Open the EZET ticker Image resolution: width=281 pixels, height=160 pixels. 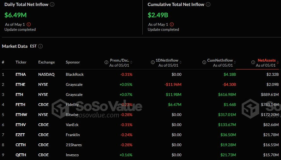[x=20, y=135]
